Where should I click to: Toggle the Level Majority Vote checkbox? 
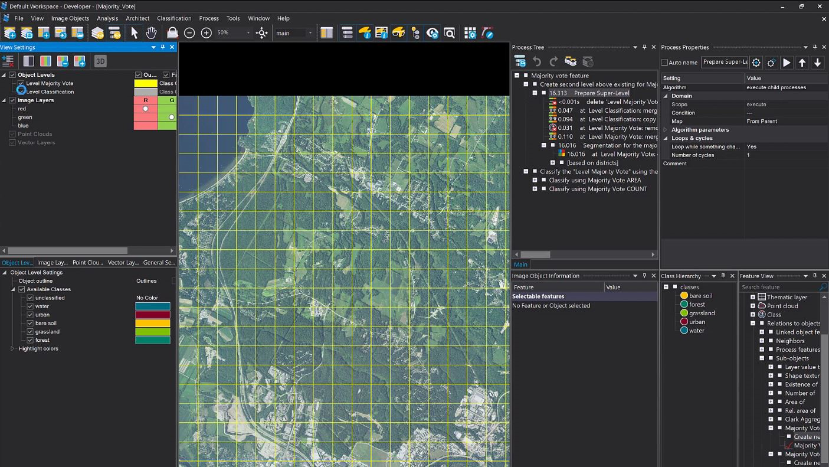point(21,83)
